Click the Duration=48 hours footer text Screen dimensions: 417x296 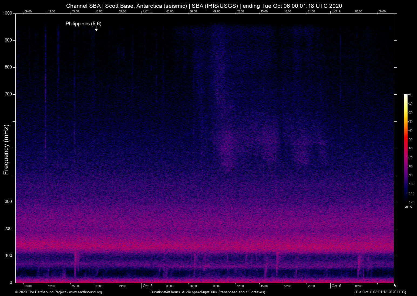click(x=208, y=292)
